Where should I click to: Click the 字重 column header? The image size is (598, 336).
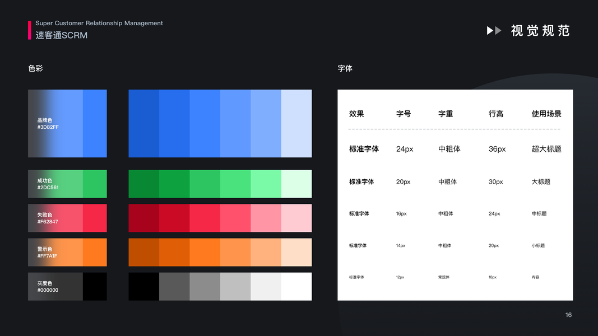click(x=446, y=114)
